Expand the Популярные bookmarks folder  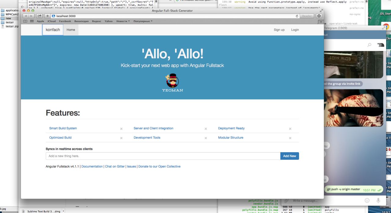(143, 21)
